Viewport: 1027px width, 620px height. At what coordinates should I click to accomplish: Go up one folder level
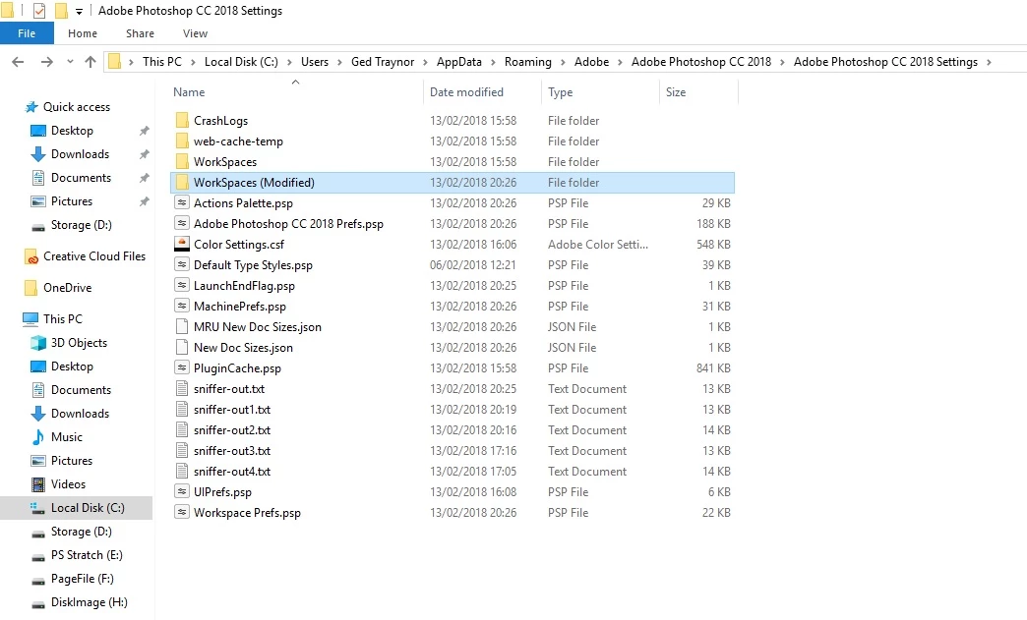pyautogui.click(x=91, y=62)
